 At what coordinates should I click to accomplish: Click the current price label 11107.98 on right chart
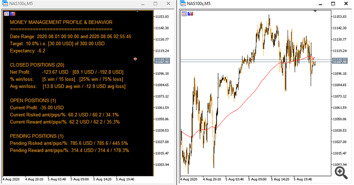339,62
